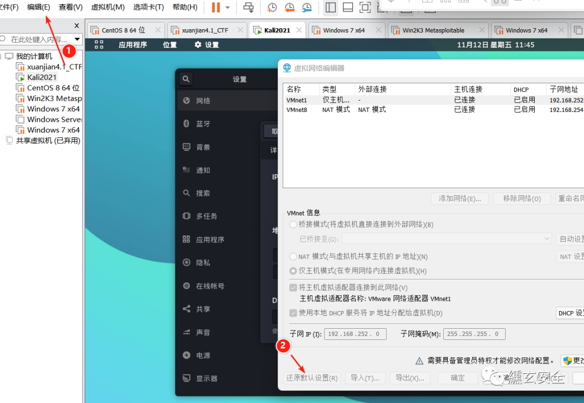584x403 pixels.
Task: Pause the virtual machine from the toolbar
Action: point(216,7)
